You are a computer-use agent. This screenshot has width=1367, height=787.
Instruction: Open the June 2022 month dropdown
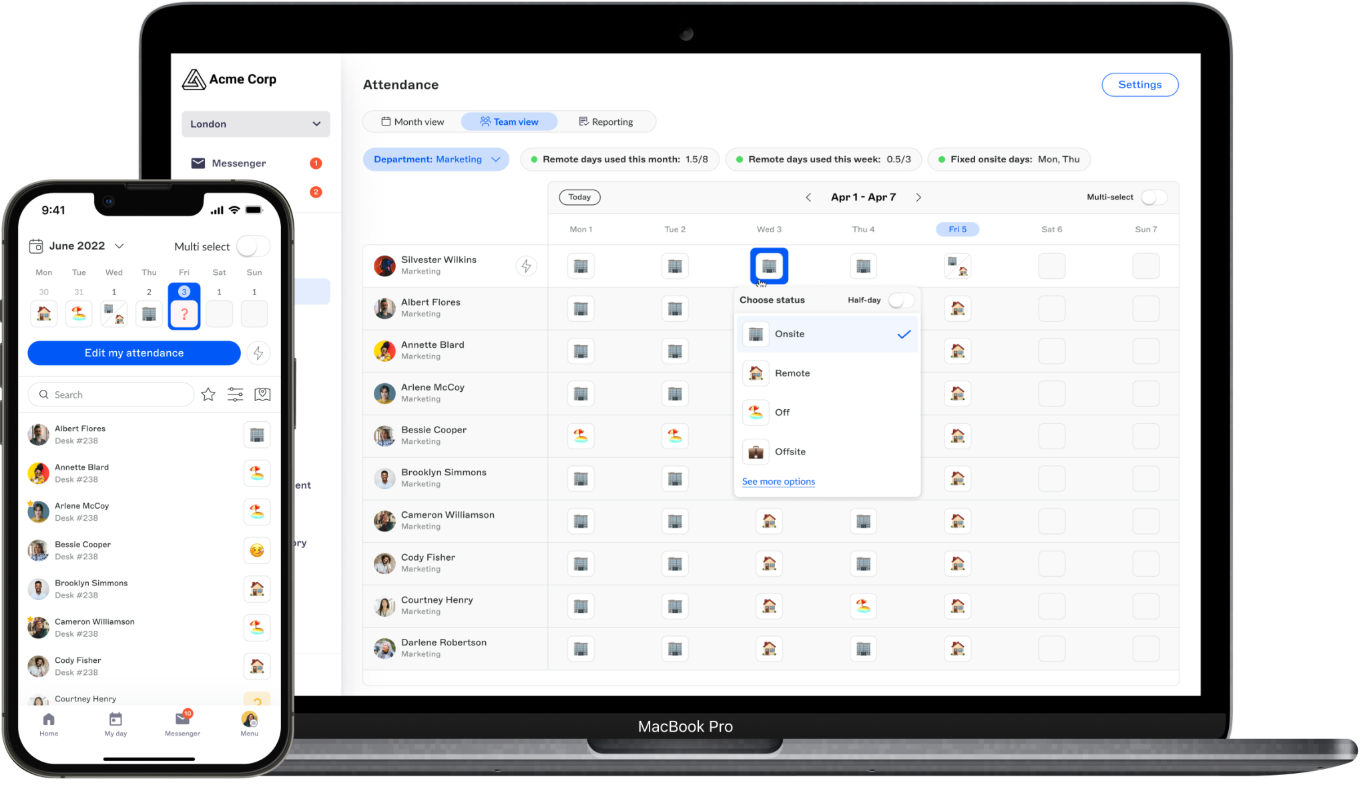(77, 246)
